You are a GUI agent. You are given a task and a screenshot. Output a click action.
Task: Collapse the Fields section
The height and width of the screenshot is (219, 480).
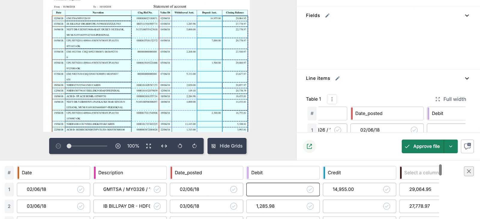pos(467,16)
